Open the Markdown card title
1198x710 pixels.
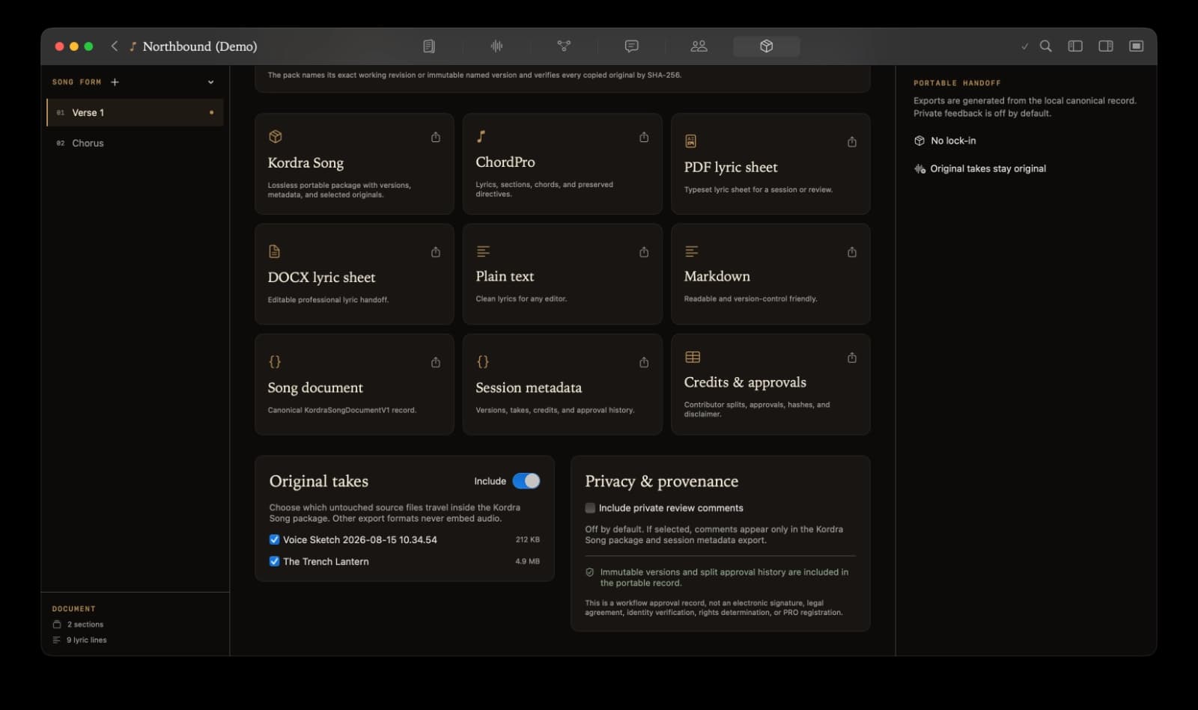(x=717, y=276)
